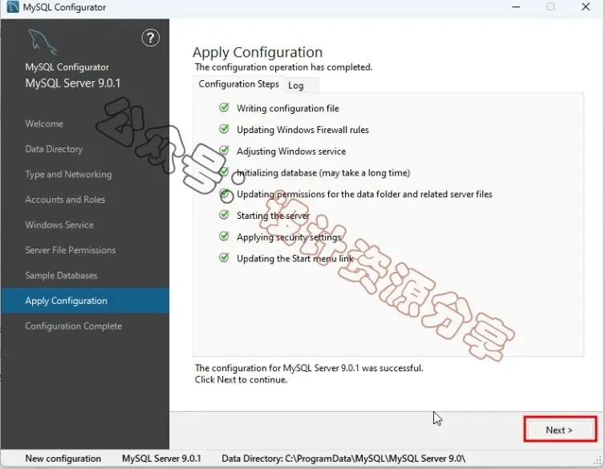Click the green check beside Starting the server
This screenshot has height=469, width=605.
[224, 215]
